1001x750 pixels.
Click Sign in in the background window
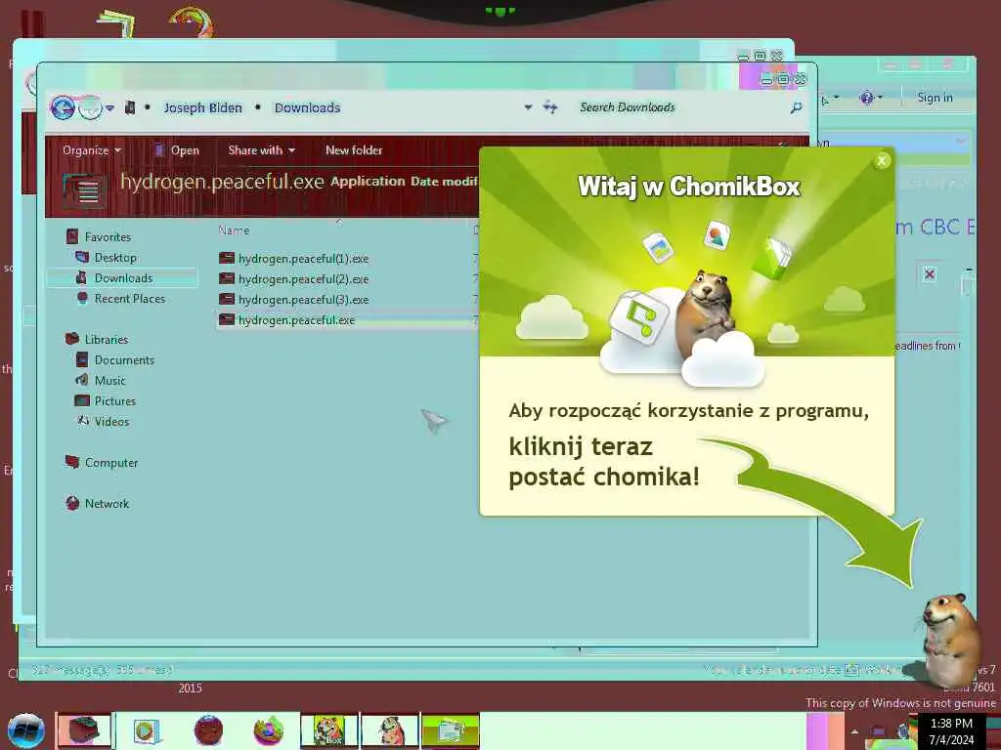click(935, 98)
